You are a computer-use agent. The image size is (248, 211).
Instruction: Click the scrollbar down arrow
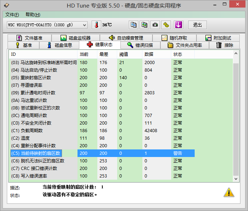(236, 179)
